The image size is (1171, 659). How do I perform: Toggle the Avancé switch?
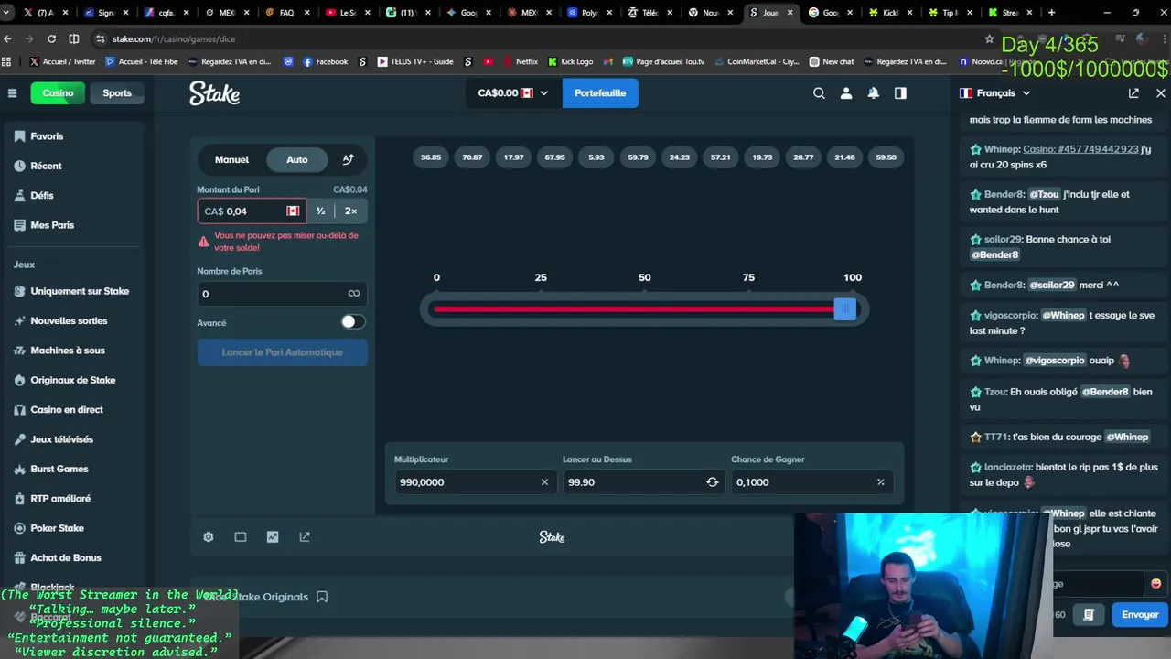[353, 322]
